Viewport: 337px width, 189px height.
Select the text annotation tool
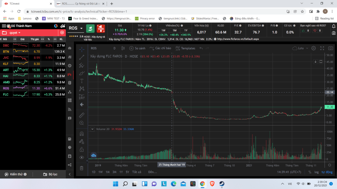(82, 81)
